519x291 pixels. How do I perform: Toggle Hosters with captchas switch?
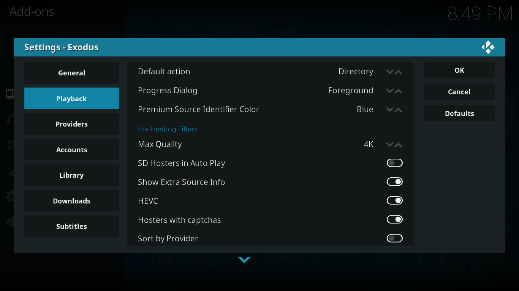(395, 219)
